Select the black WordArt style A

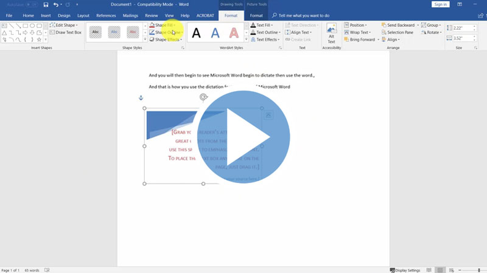click(196, 33)
